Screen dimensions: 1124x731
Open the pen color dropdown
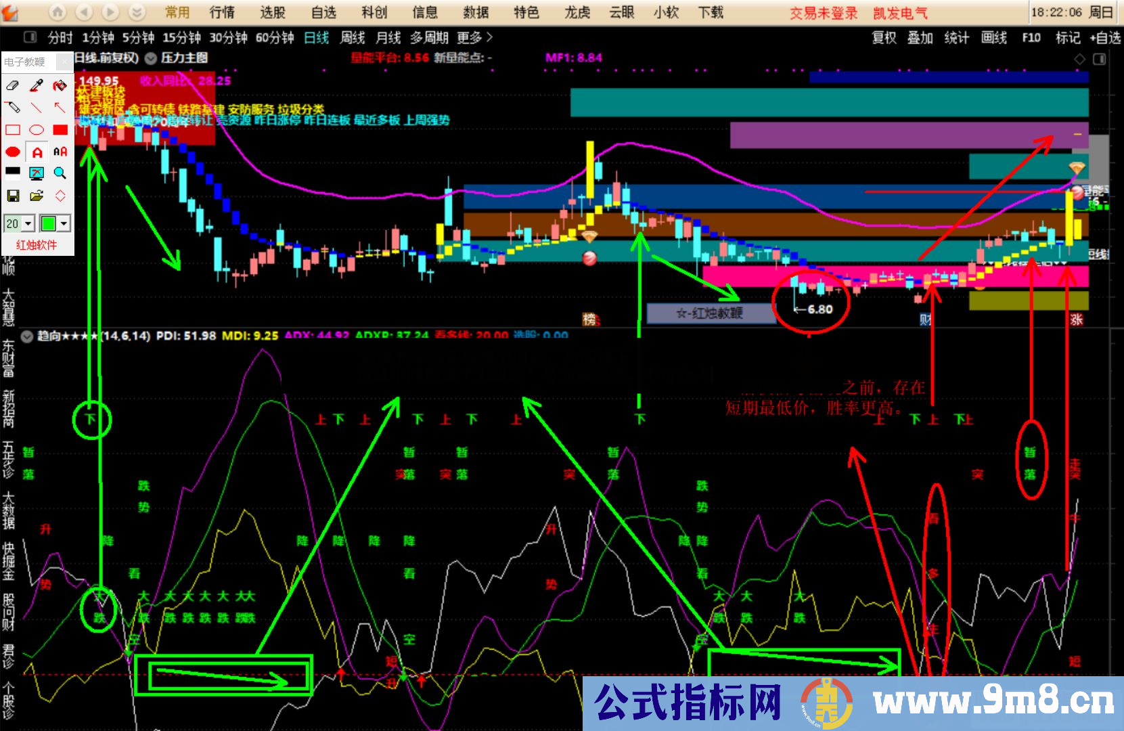coord(63,223)
